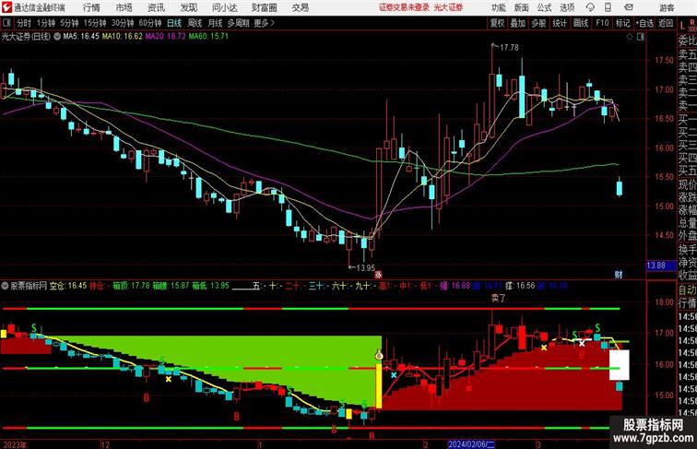Click the 涨 marker below the chart
The image size is (697, 449).
pyautogui.click(x=378, y=275)
